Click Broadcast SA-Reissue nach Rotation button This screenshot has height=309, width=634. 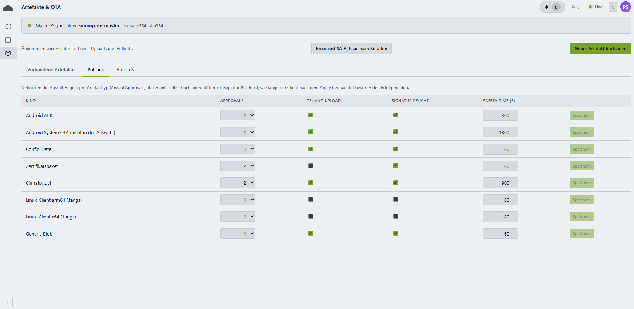[x=351, y=48]
